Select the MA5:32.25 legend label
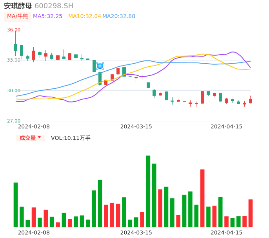This screenshot has width=269, height=238. (47, 16)
